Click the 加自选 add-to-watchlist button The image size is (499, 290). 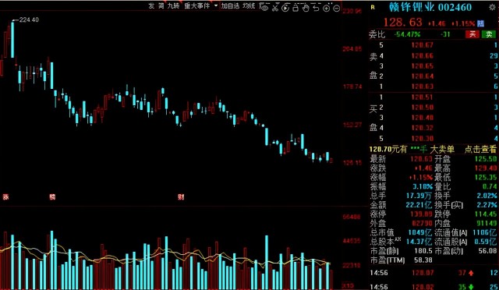click(x=230, y=6)
